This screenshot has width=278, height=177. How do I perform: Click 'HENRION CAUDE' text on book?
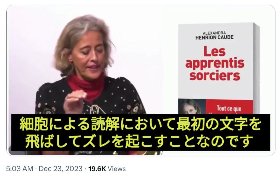214,37
